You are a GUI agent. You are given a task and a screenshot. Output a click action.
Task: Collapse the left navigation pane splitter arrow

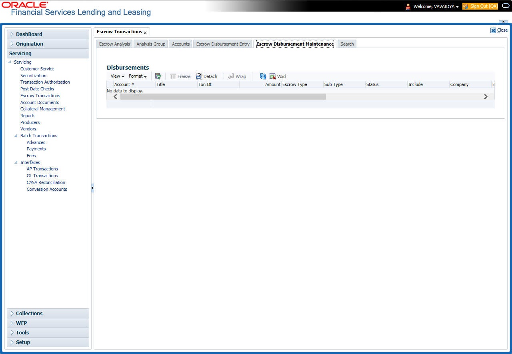92,188
